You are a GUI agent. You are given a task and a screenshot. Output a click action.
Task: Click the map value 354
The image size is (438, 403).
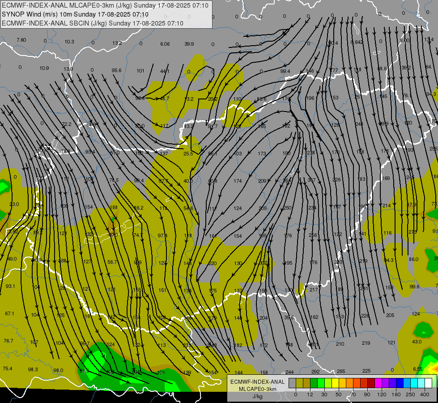click(287, 180)
